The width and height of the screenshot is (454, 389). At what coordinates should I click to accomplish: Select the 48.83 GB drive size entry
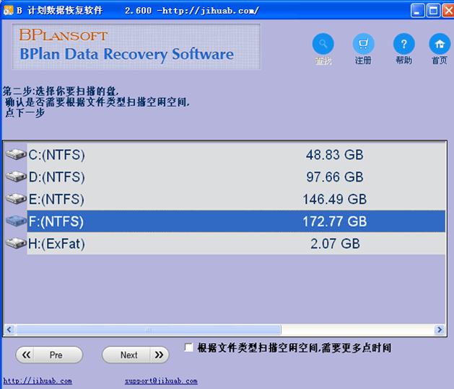point(334,155)
